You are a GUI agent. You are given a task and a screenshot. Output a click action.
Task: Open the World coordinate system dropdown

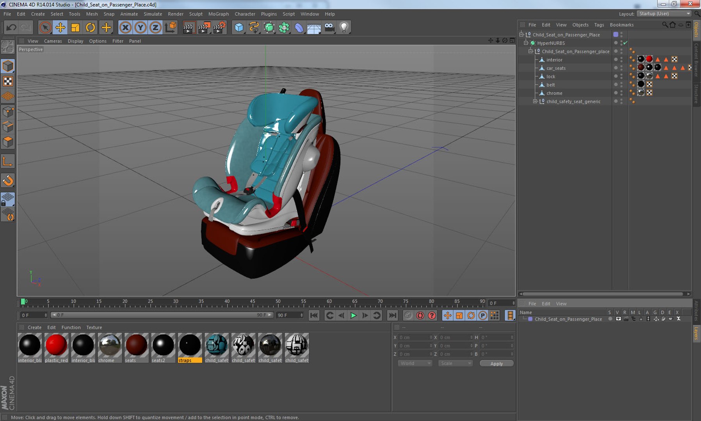pos(415,363)
